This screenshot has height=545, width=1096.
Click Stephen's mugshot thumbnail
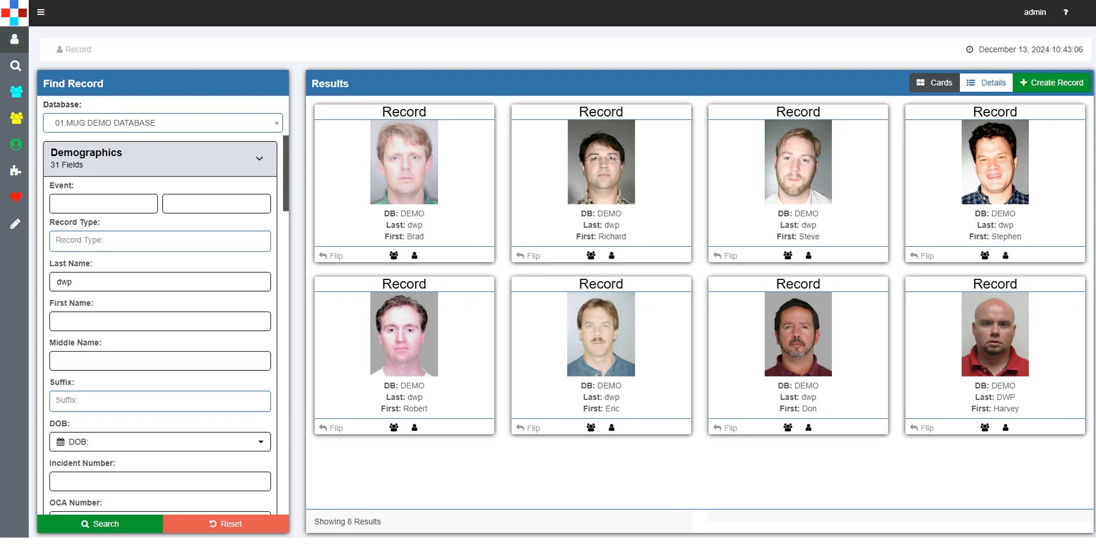(995, 162)
